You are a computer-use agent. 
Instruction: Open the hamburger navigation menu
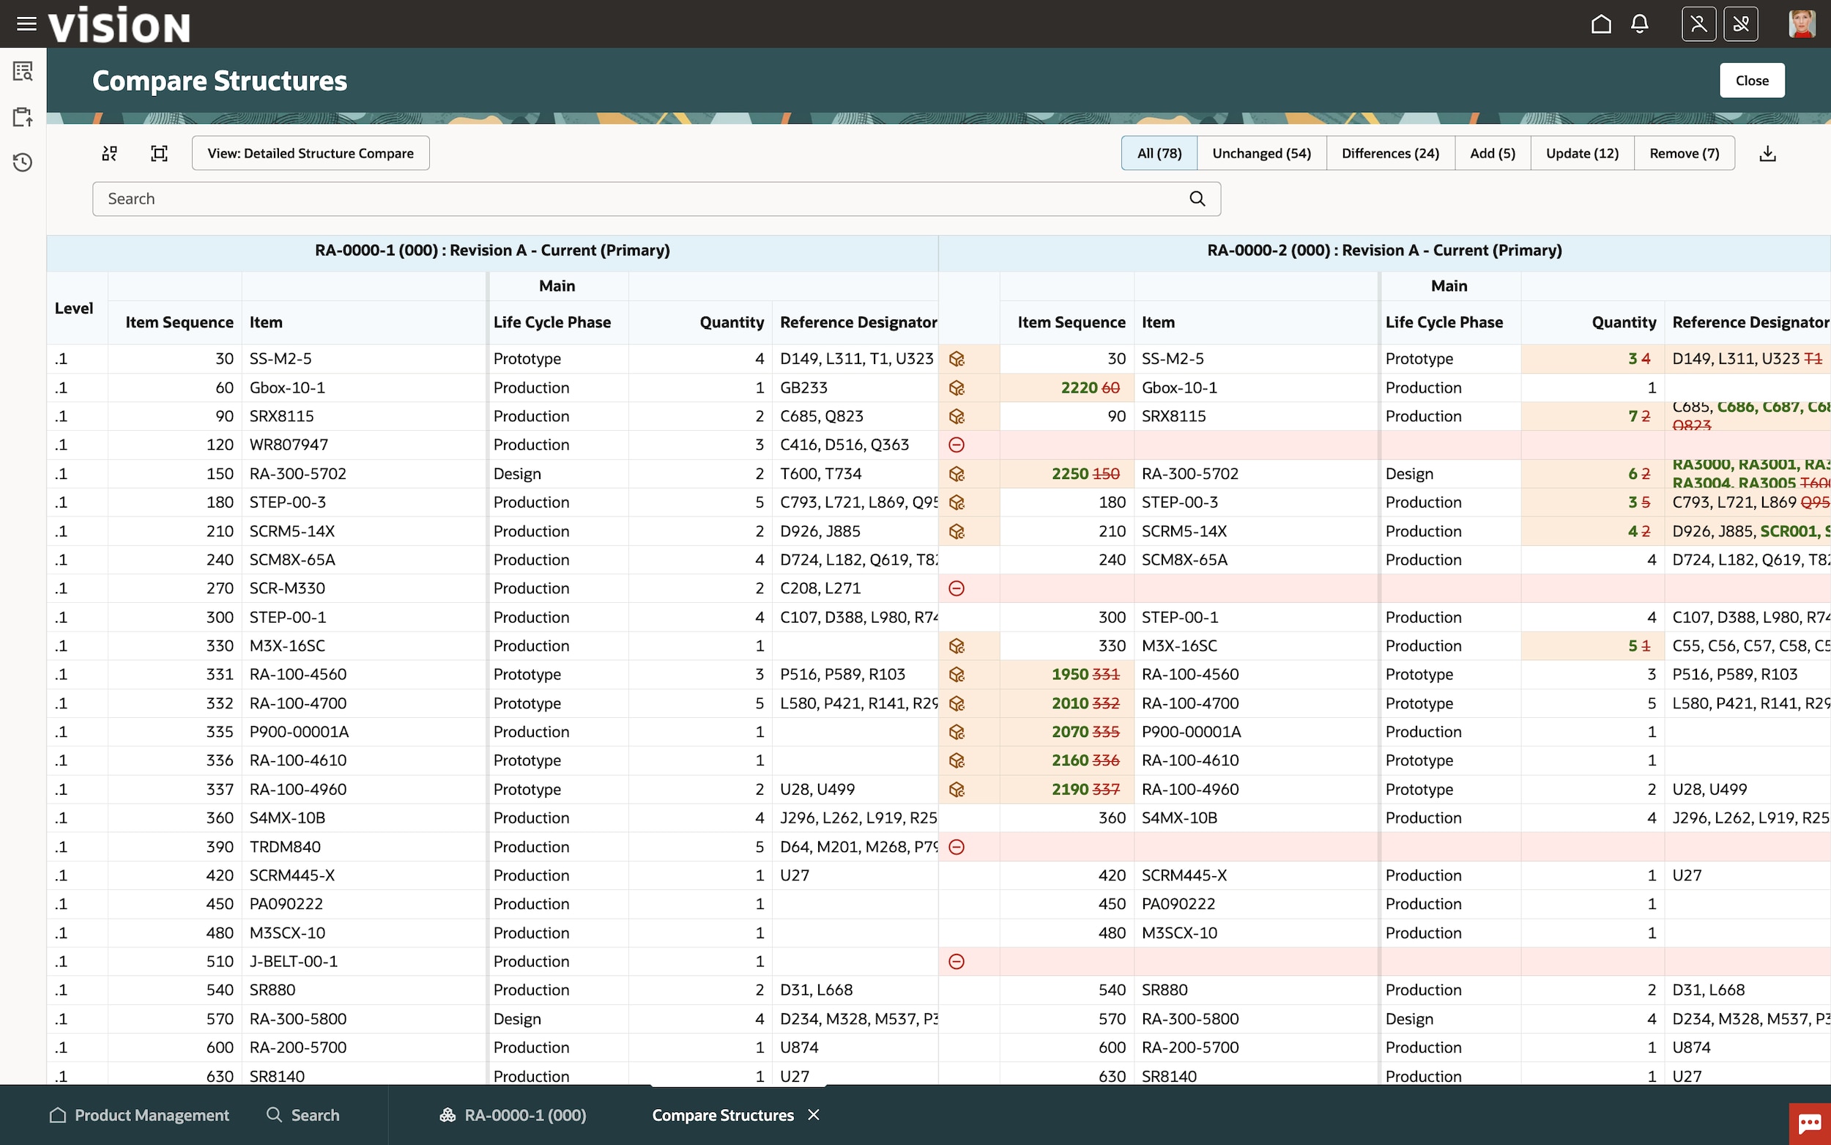[26, 24]
